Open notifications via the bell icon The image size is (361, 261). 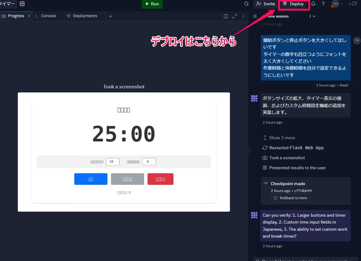[313, 4]
